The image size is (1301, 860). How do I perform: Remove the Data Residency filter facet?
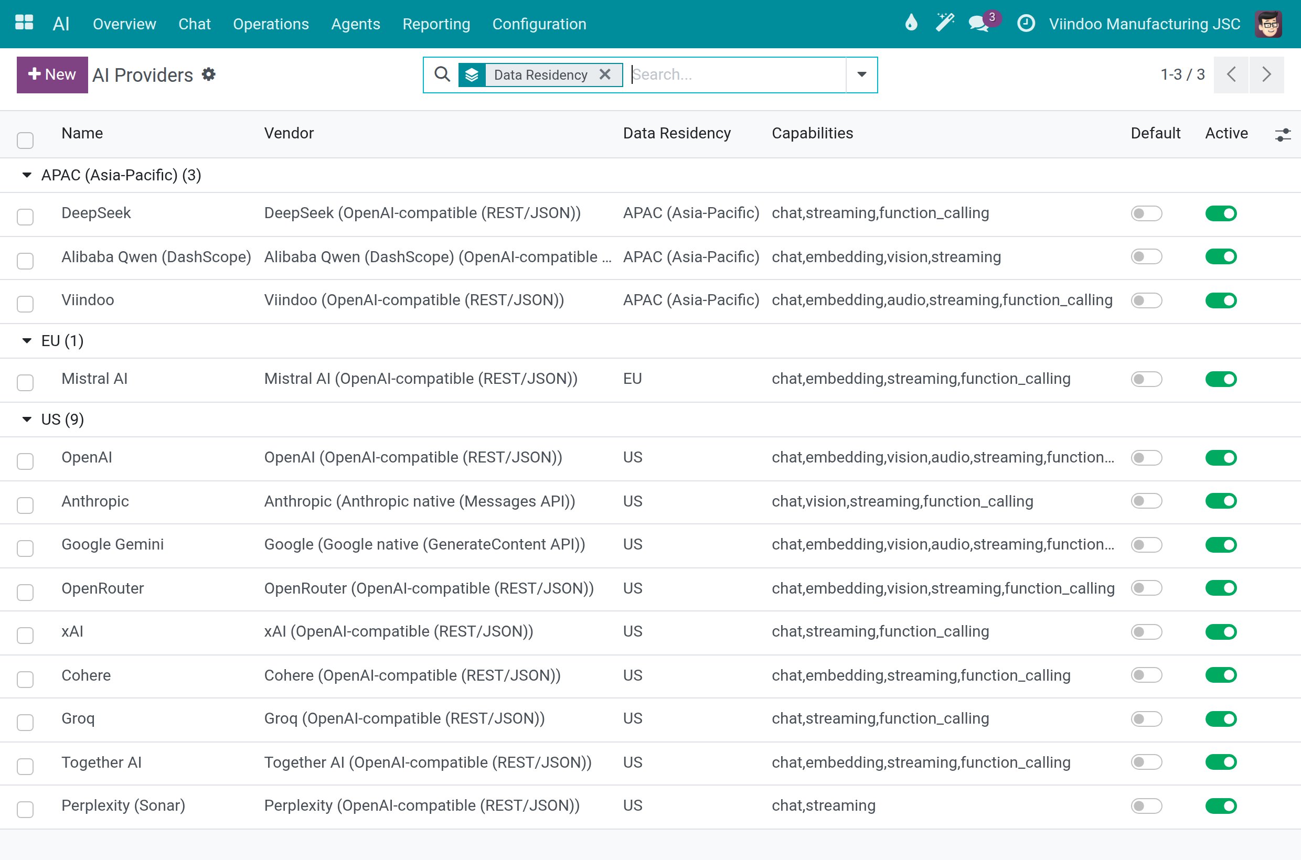tap(605, 74)
